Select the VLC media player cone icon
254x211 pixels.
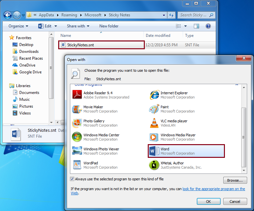pyautogui.click(x=154, y=123)
